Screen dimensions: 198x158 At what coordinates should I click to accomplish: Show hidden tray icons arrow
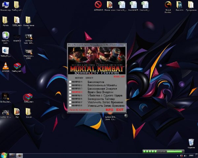(x=178, y=156)
